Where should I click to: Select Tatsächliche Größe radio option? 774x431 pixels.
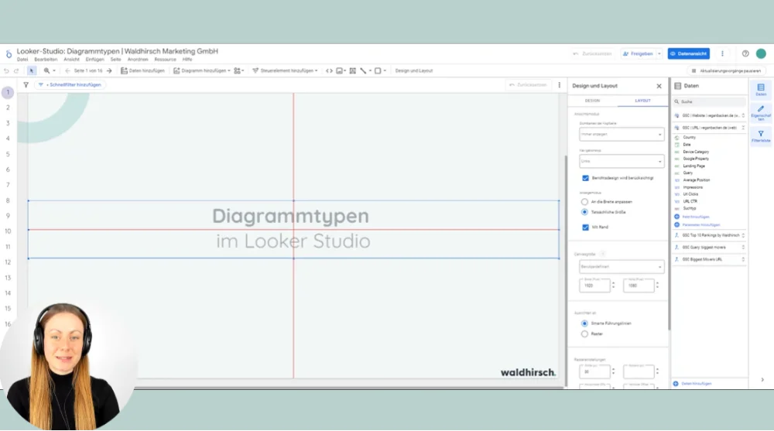(x=584, y=212)
